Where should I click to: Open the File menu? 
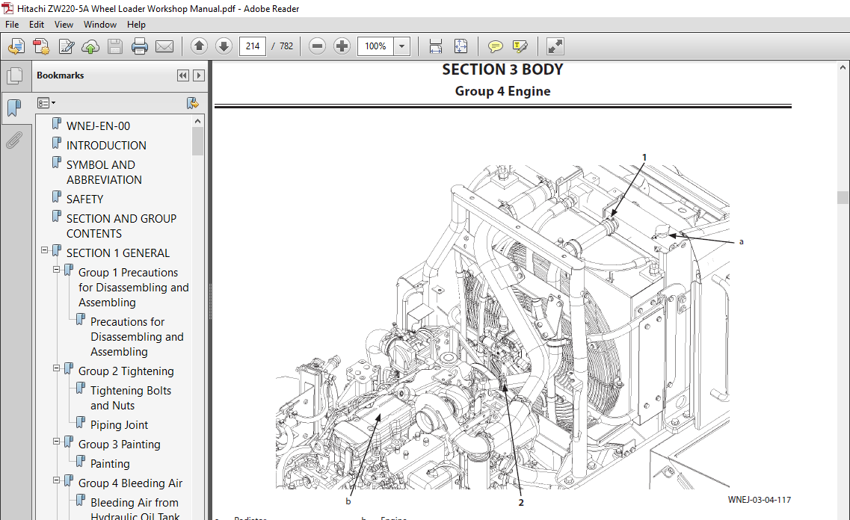click(x=12, y=25)
